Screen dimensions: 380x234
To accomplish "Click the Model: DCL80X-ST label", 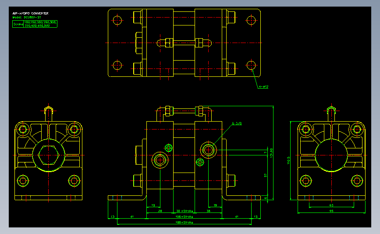I will coord(27,18).
